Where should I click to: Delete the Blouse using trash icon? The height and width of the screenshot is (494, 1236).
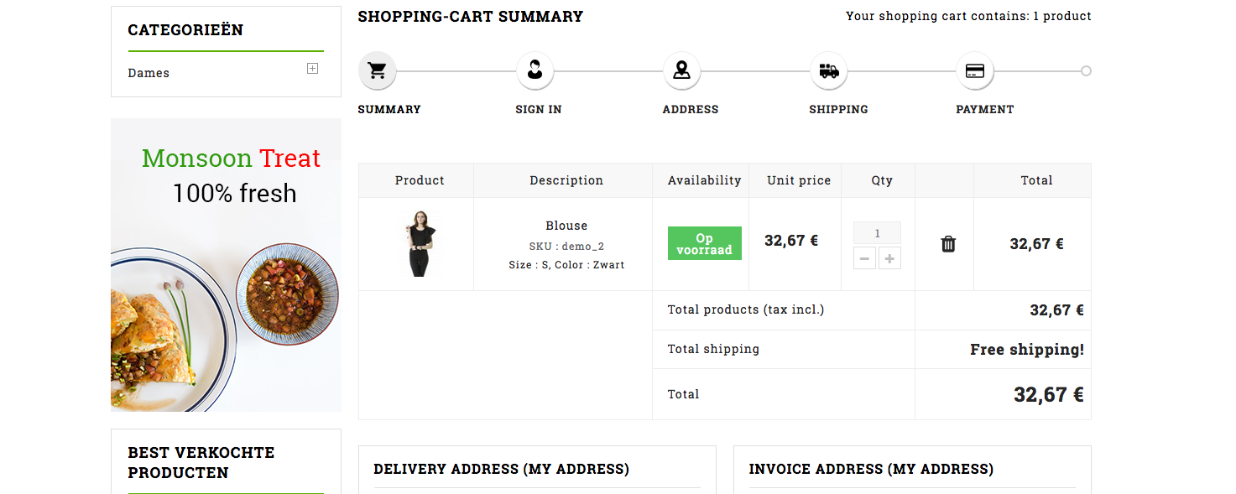coord(948,244)
